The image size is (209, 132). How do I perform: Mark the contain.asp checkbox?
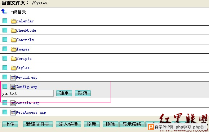tap(5, 103)
